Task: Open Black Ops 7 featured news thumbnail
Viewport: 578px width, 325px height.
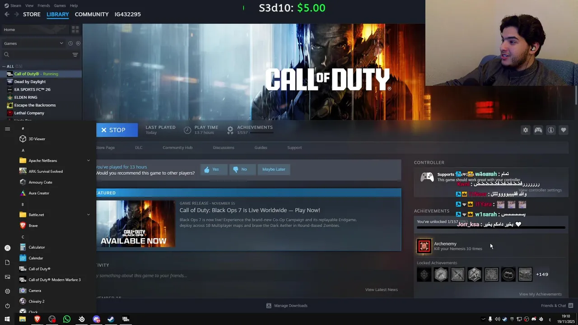Action: point(135,223)
